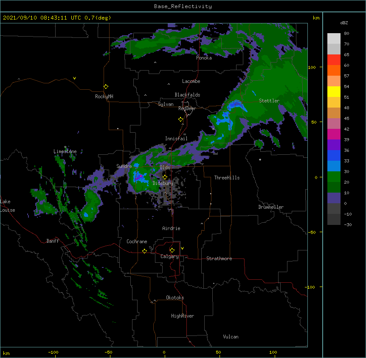This screenshot has height=358, width=366.
Task: Pick the bright green 20-30 dBZ swatch
Action: 334,177
